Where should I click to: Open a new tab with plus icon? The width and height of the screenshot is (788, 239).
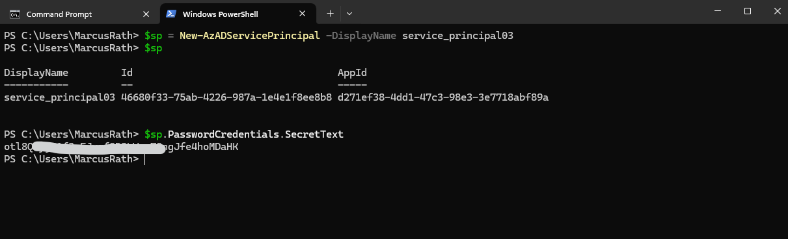click(x=330, y=13)
